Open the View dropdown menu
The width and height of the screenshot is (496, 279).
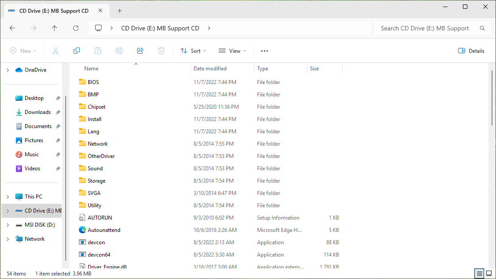point(232,51)
